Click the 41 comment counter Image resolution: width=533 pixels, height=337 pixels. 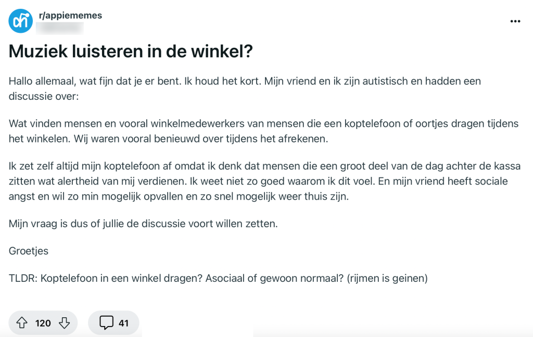tap(123, 322)
